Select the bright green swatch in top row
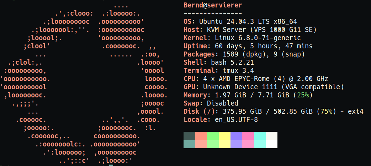This screenshot has height=166, width=371. point(213,136)
